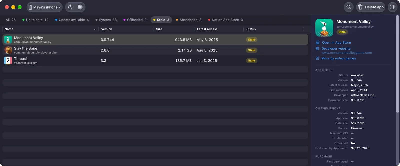Sort by the Name column header arrow

(x=95, y=29)
